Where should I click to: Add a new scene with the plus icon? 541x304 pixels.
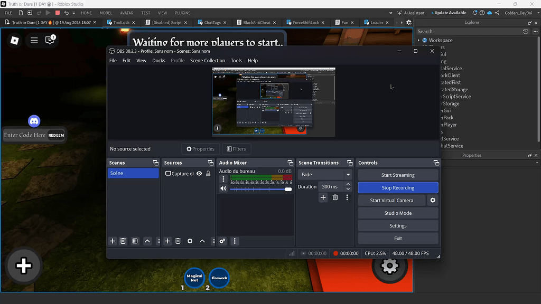click(x=113, y=241)
